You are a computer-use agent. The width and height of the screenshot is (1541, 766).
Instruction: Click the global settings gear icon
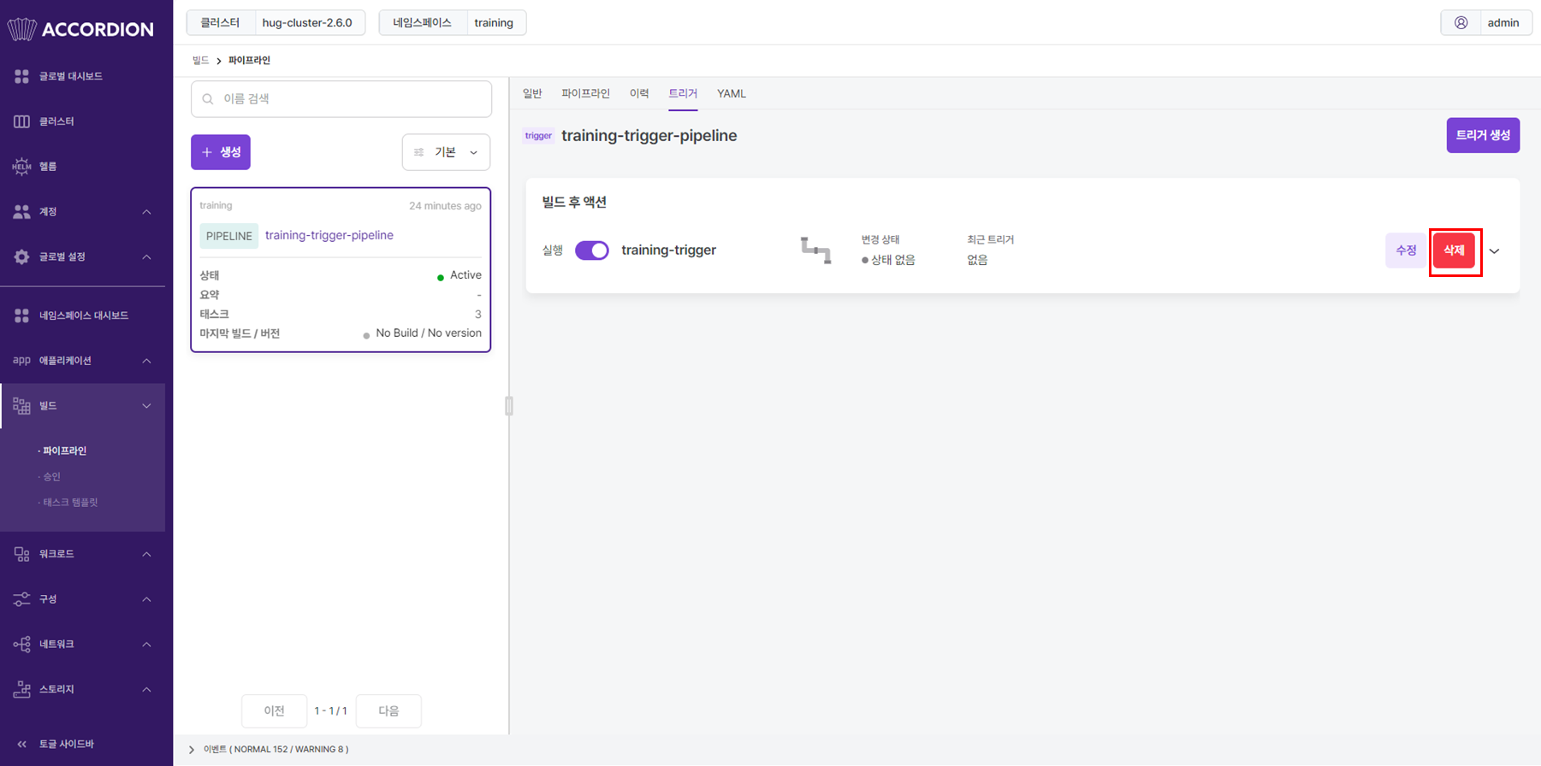(21, 256)
